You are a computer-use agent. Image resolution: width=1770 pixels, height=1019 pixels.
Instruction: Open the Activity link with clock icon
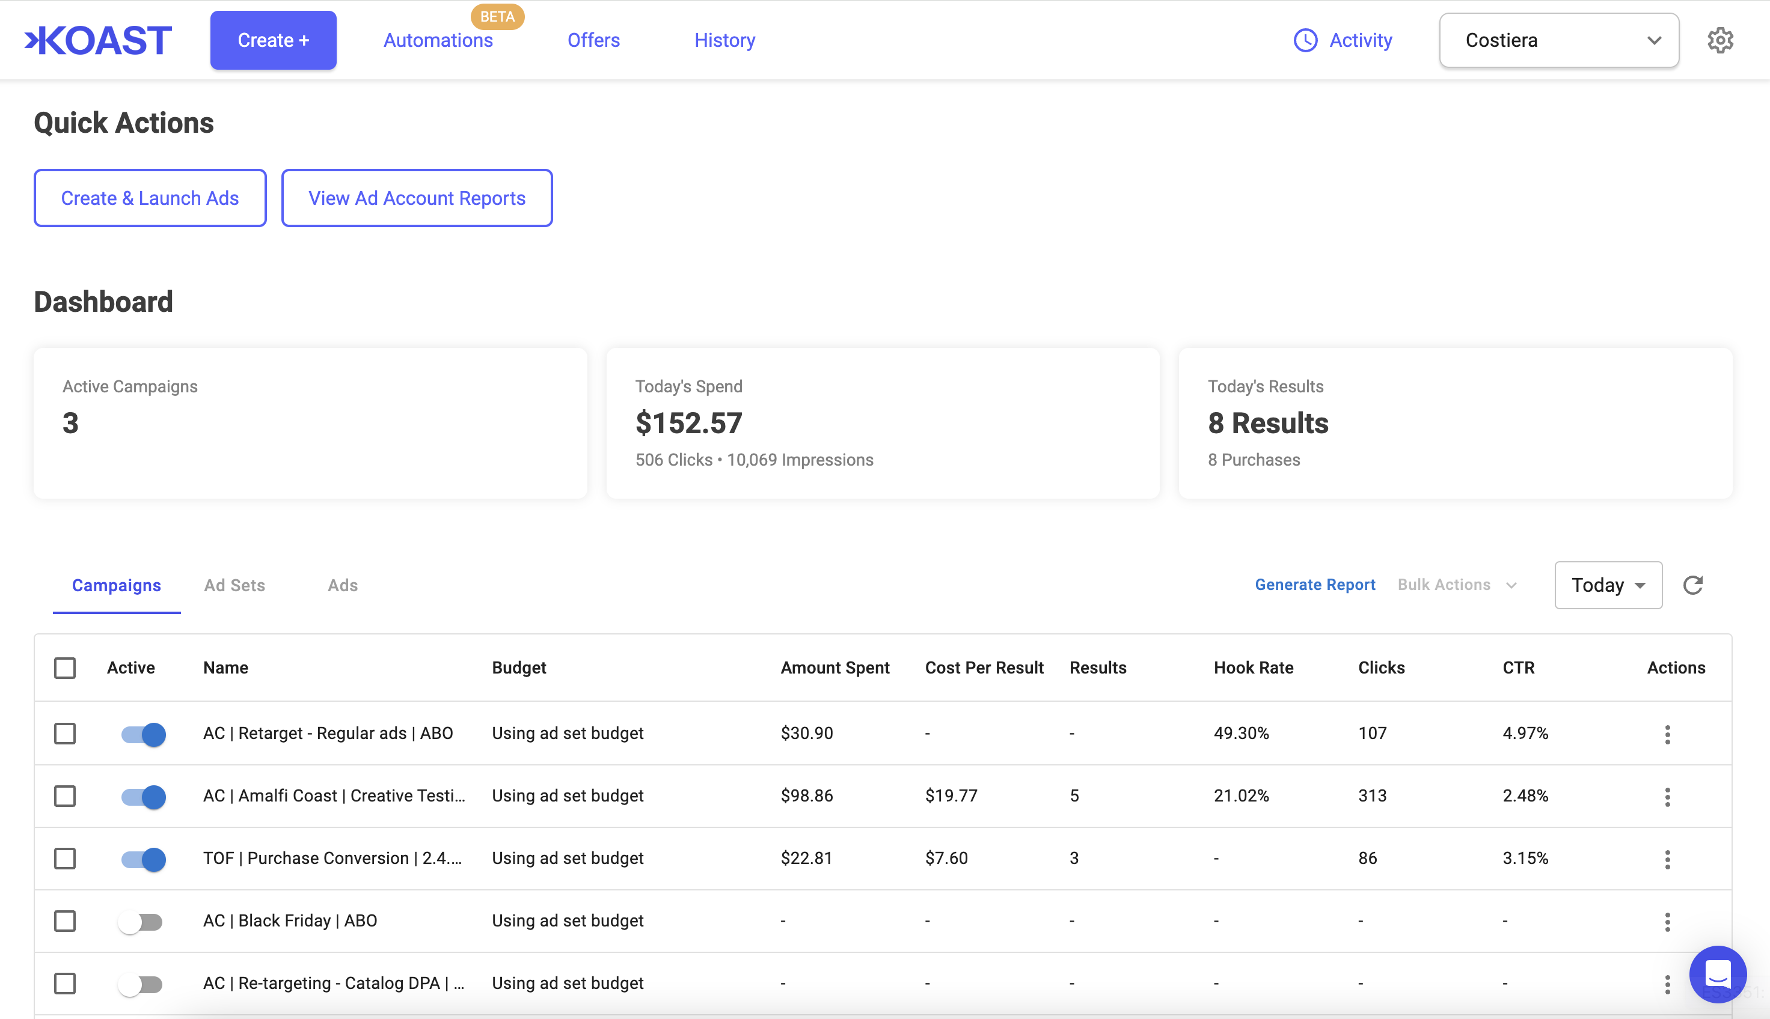pyautogui.click(x=1342, y=41)
